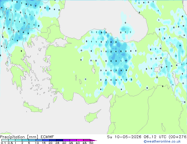Select the 0.1–0.5 mm lightest legend swatch
The width and height of the screenshot is (187, 144).
click(x=5, y=140)
